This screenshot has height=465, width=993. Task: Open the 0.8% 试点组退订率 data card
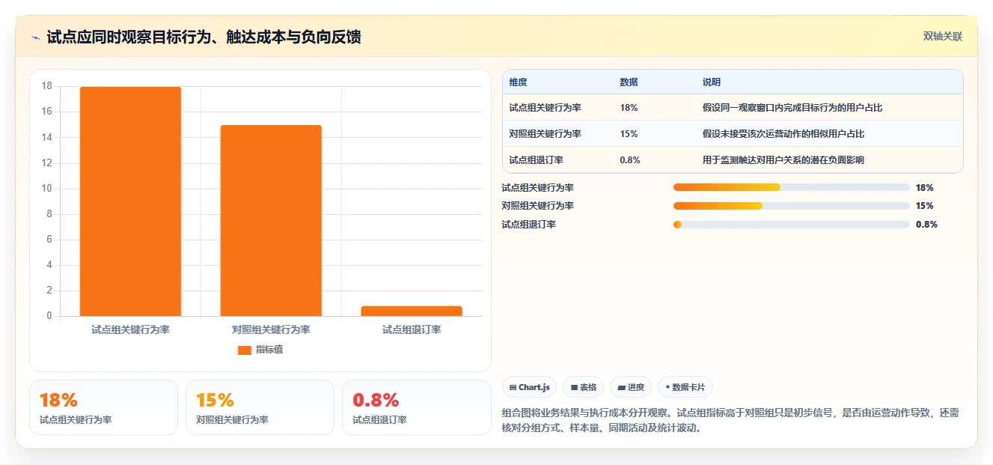pyautogui.click(x=416, y=407)
